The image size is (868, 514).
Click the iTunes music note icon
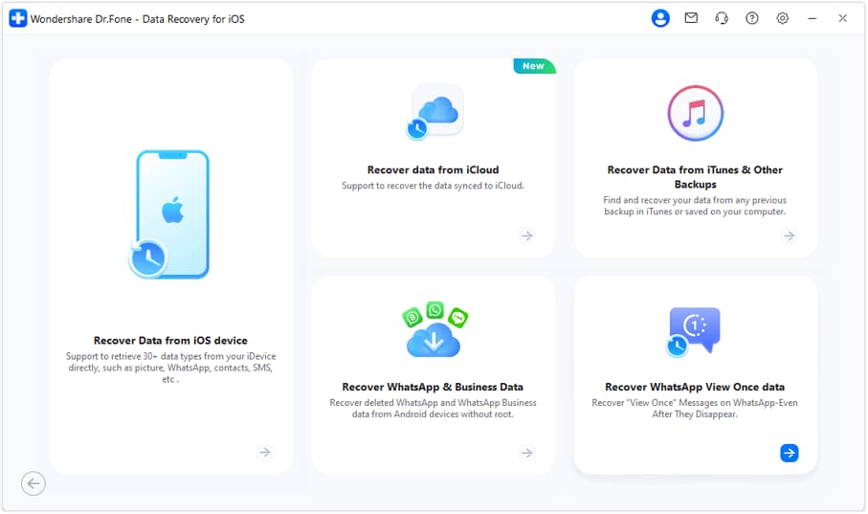(x=696, y=113)
